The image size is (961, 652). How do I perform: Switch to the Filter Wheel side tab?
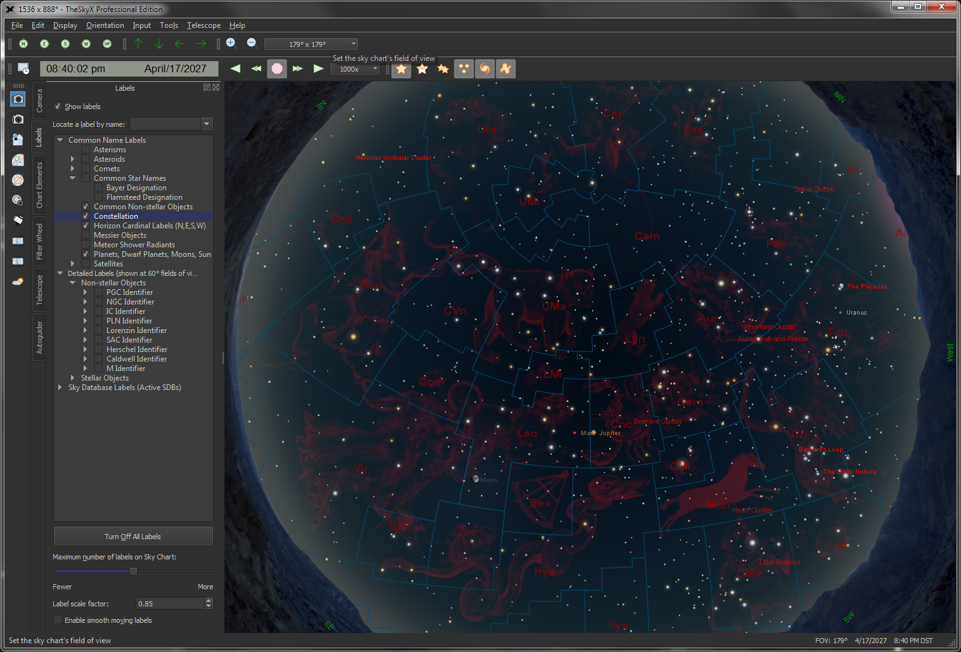(x=39, y=241)
